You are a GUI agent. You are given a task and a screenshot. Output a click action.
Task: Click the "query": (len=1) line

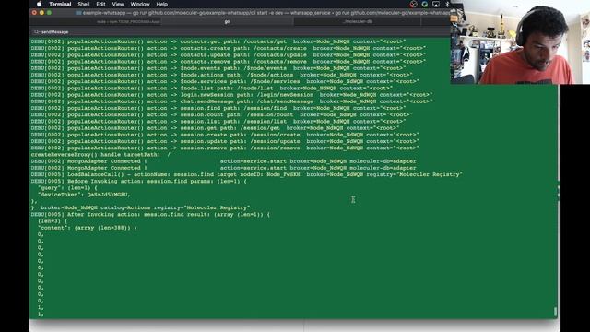pyautogui.click(x=67, y=188)
